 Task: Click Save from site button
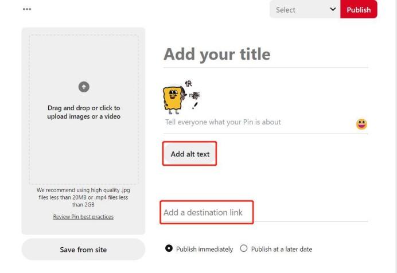[83, 249]
